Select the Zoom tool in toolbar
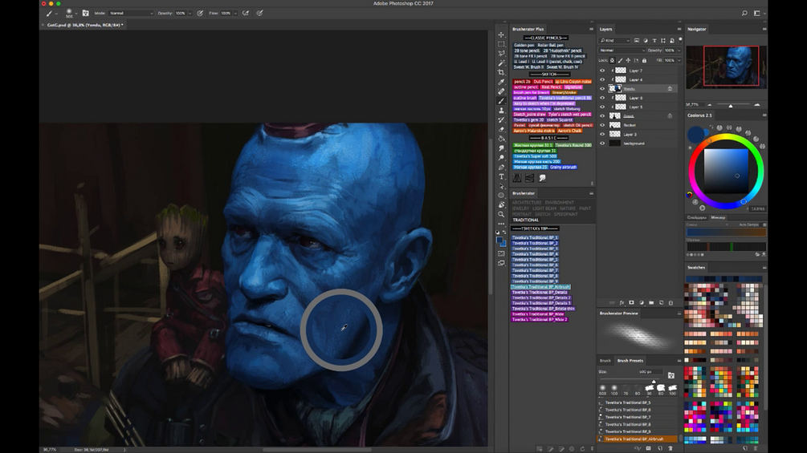Image resolution: width=807 pixels, height=453 pixels. 501,214
